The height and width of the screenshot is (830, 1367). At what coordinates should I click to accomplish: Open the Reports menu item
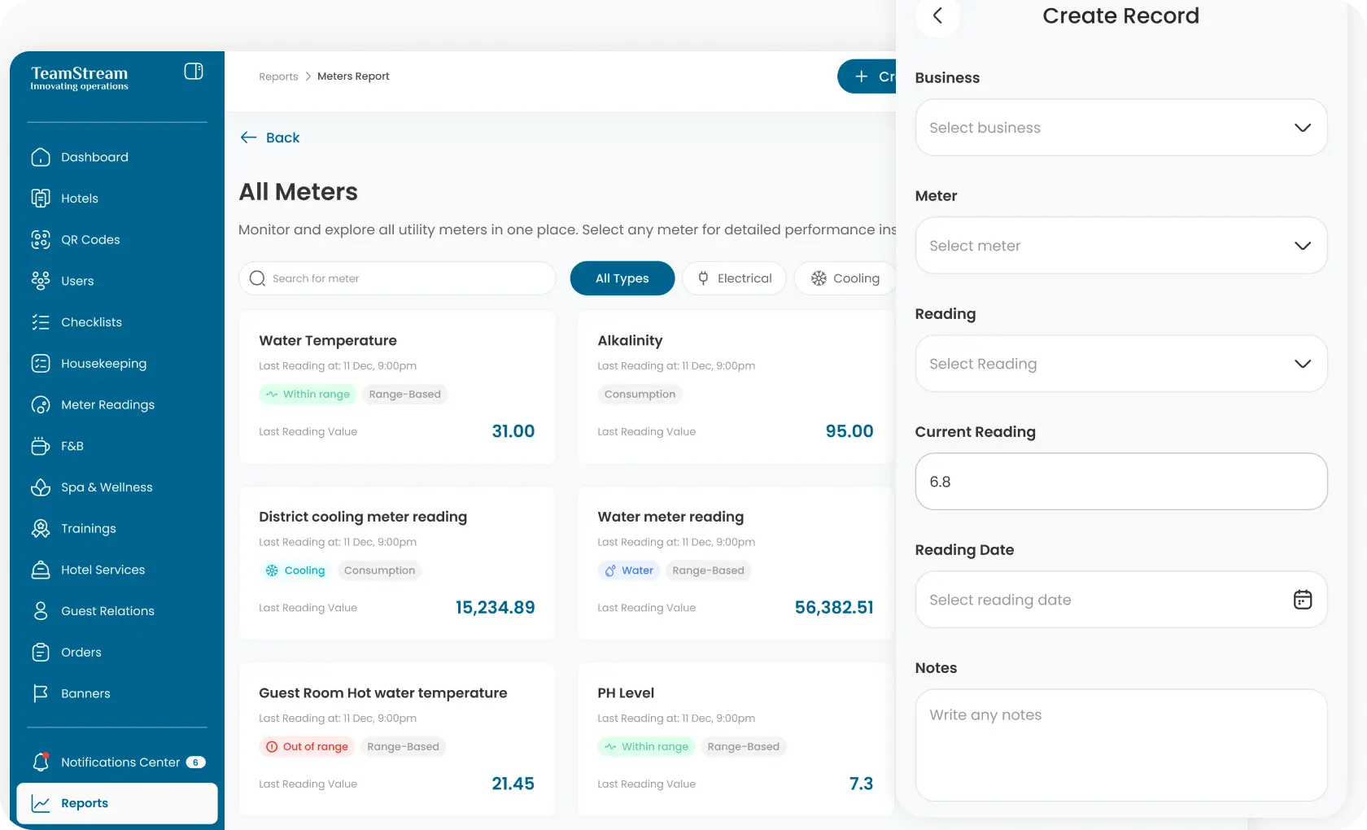point(116,803)
